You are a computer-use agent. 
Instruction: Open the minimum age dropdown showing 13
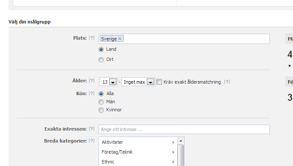108,82
